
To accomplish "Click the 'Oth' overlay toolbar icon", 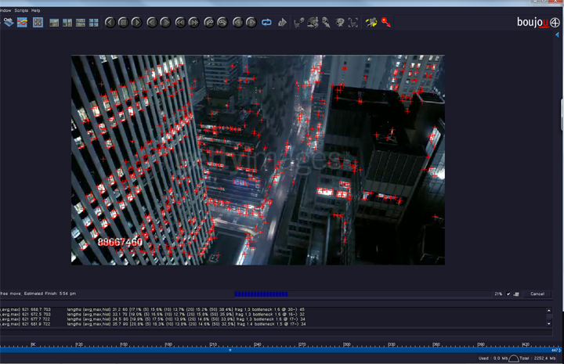I will point(9,22).
